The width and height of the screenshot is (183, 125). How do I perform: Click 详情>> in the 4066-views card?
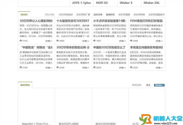click(x=86, y=41)
